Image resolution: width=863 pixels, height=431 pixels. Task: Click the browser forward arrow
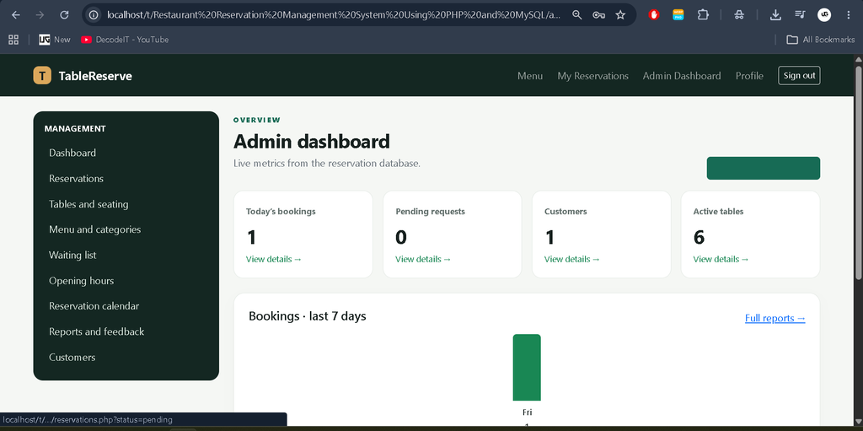40,15
